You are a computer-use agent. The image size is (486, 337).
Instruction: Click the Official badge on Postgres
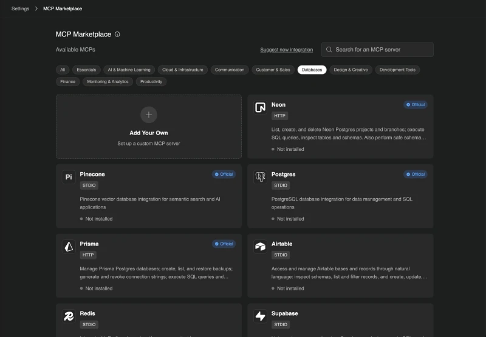416,174
